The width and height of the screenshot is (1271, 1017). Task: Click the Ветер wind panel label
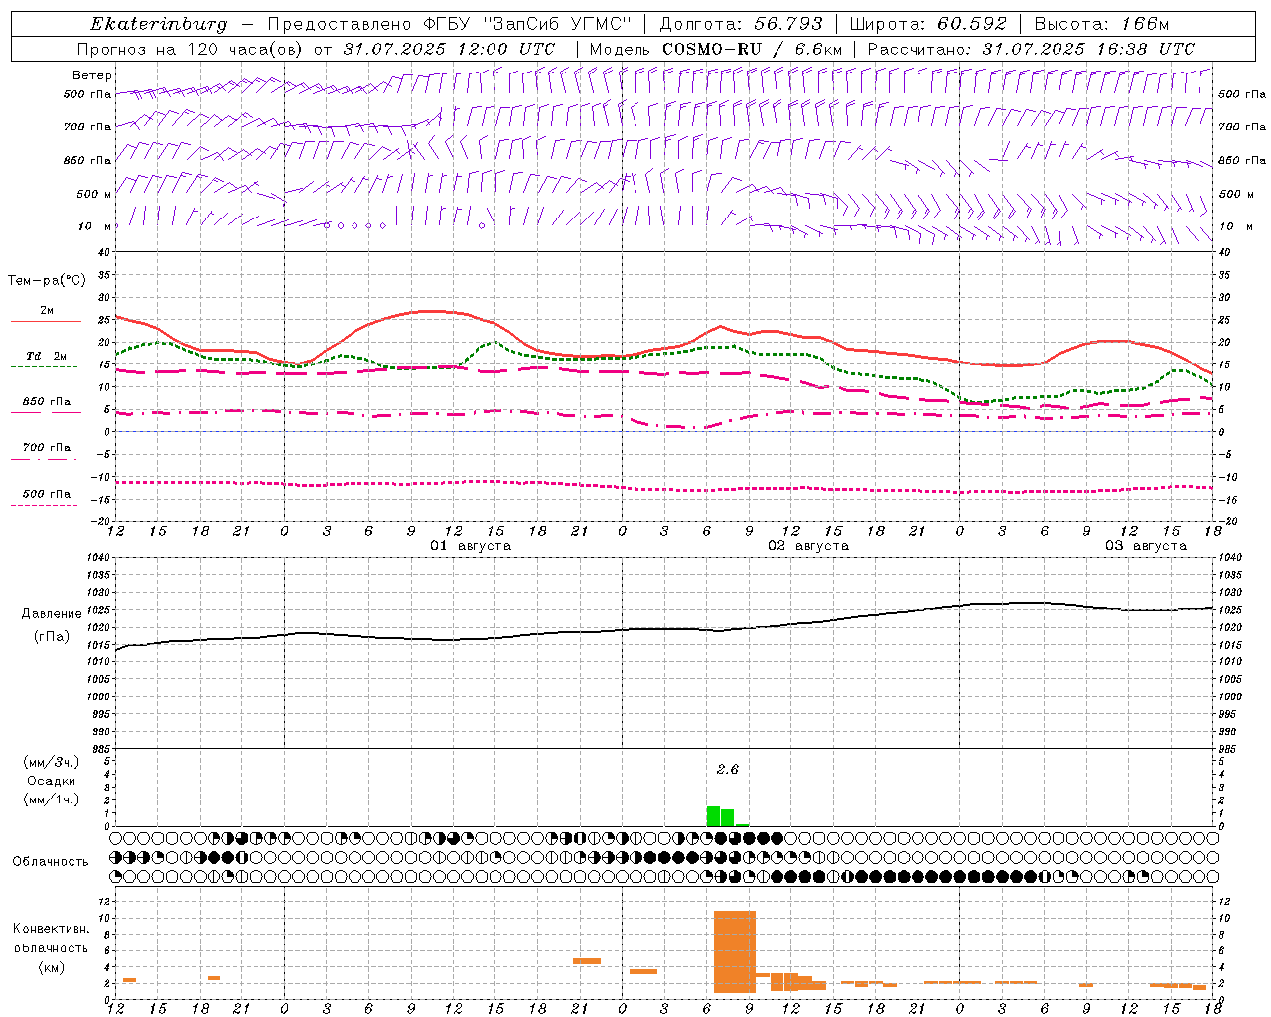click(92, 75)
